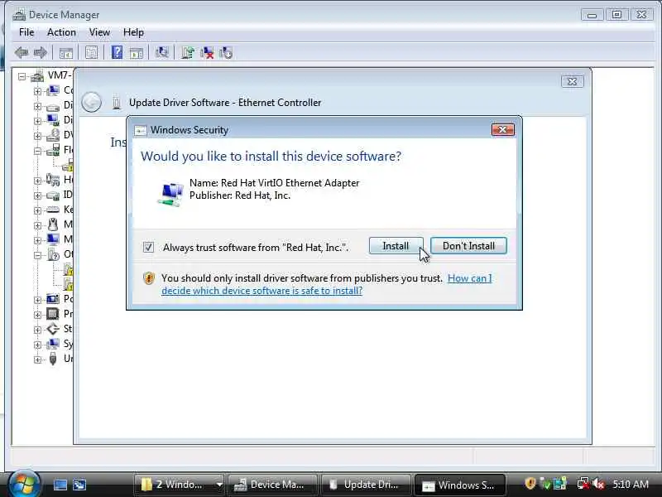Open the View menu
This screenshot has width=662, height=497.
99,32
